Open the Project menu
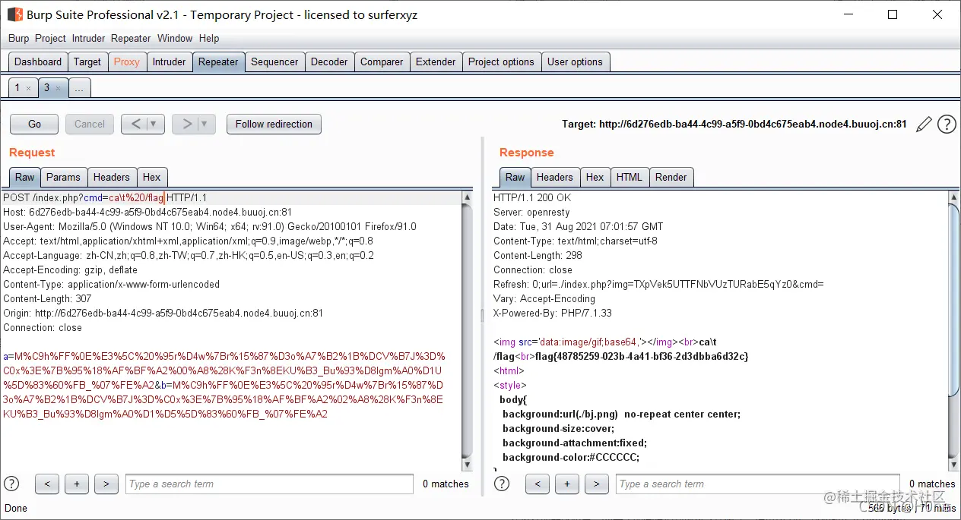Image resolution: width=961 pixels, height=520 pixels. coord(51,38)
